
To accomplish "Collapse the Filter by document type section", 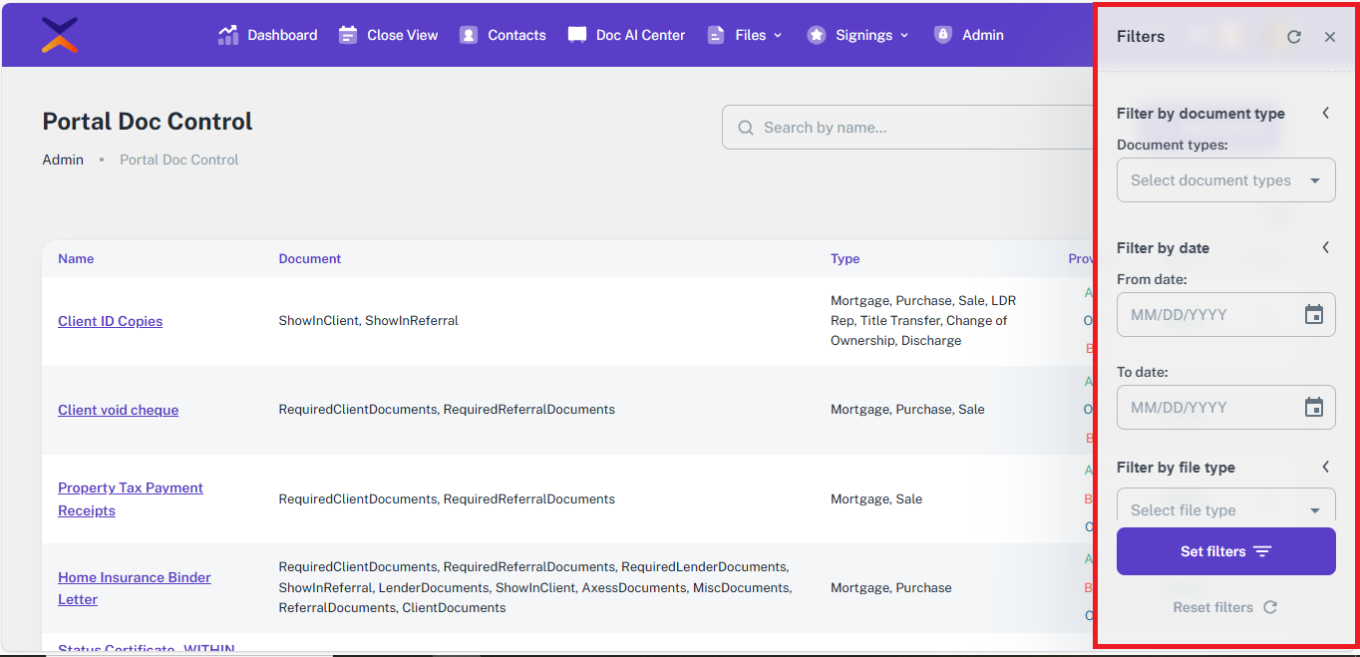I will click(x=1325, y=113).
